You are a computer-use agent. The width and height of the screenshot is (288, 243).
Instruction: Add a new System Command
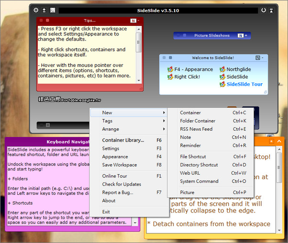[x=210, y=181]
